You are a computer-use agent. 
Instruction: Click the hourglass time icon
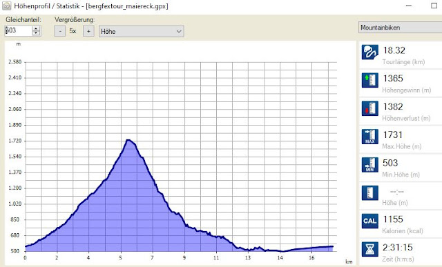click(x=370, y=249)
